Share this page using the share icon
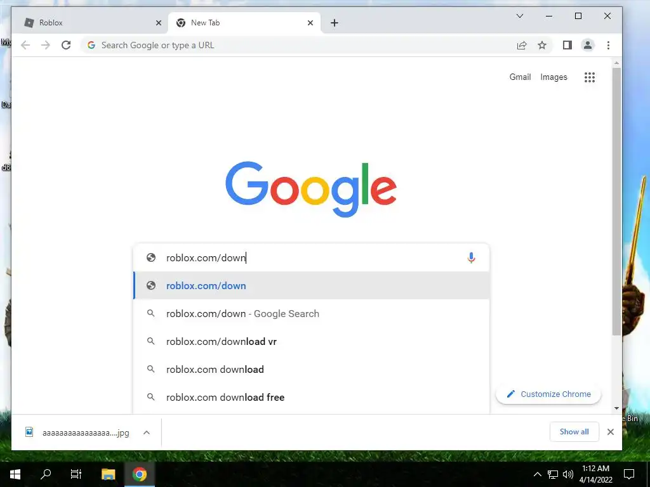 [x=522, y=45]
